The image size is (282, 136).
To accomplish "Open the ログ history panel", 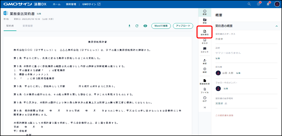I will (x=205, y=99).
